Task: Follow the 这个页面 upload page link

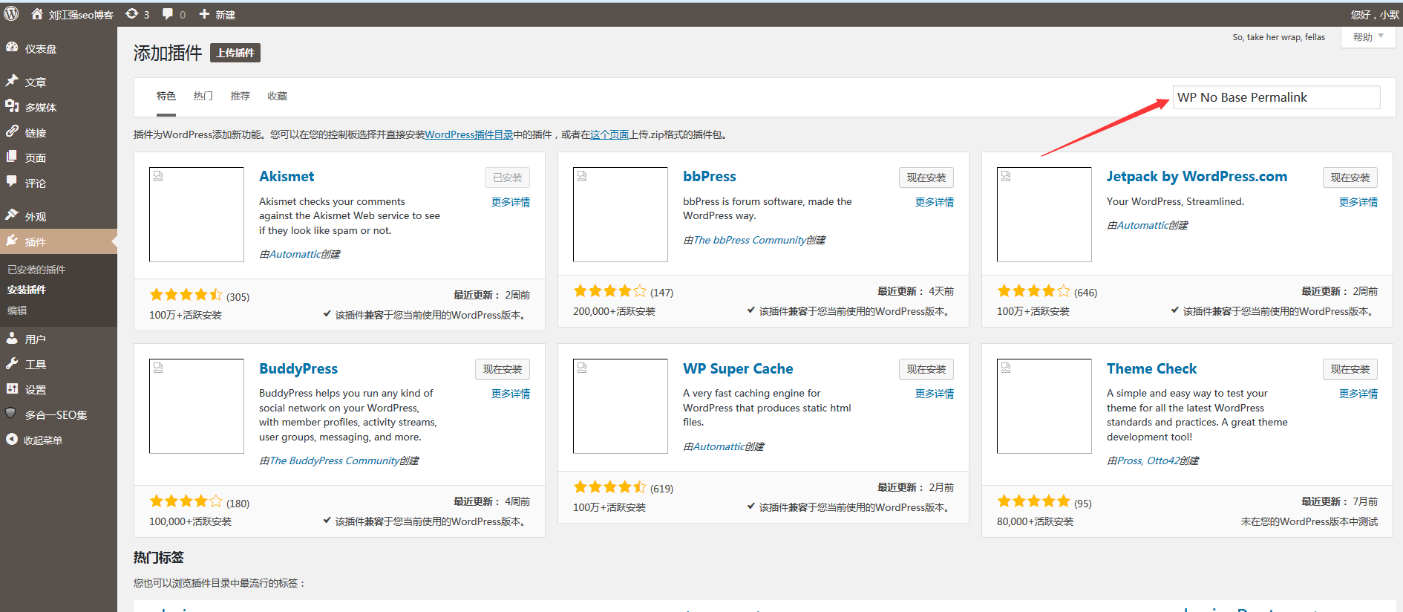Action: click(609, 134)
